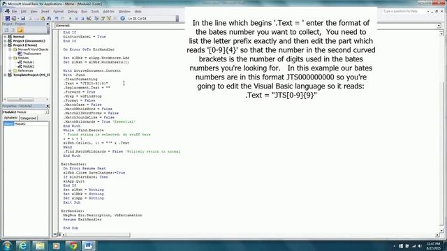
Task: Click the Reset stop icon
Action: click(82, 18)
